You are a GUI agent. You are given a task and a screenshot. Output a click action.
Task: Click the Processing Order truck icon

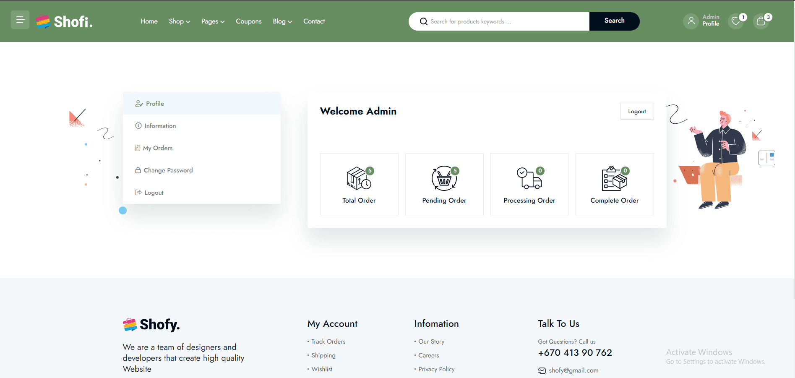[x=529, y=178]
